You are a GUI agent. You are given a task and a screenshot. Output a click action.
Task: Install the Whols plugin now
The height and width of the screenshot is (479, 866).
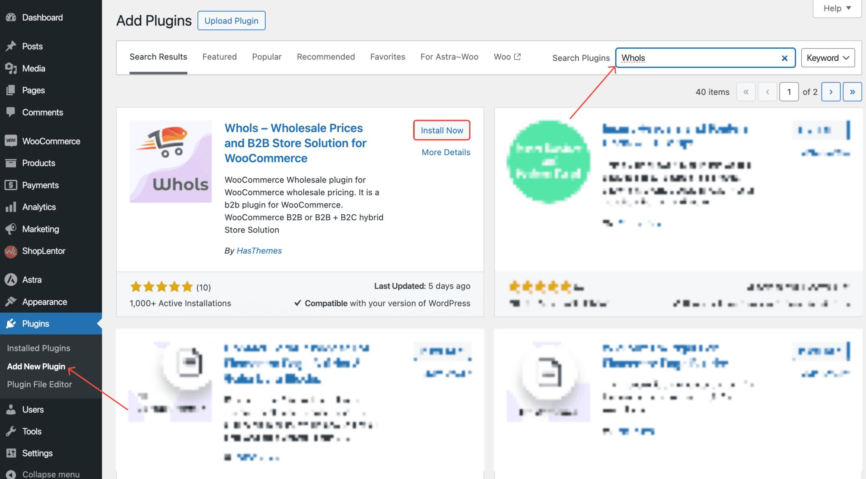click(441, 130)
